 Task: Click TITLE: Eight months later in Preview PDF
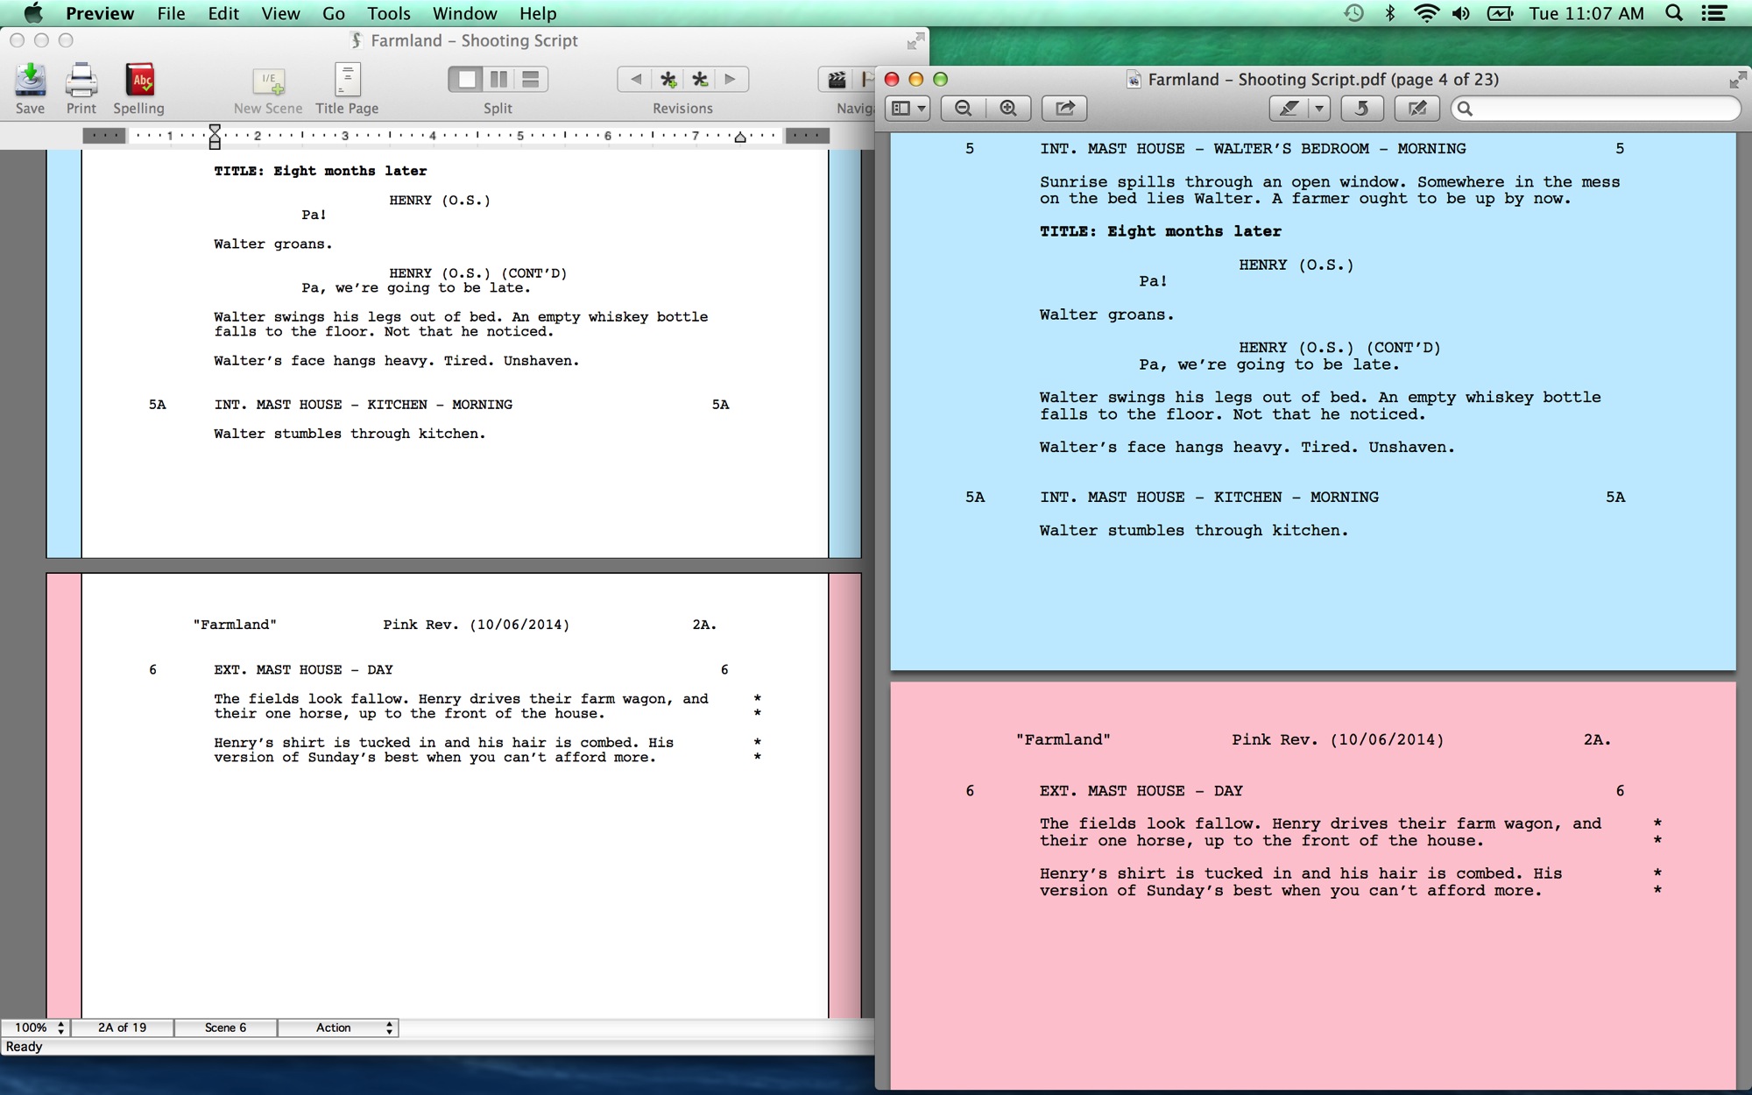[x=1160, y=231]
